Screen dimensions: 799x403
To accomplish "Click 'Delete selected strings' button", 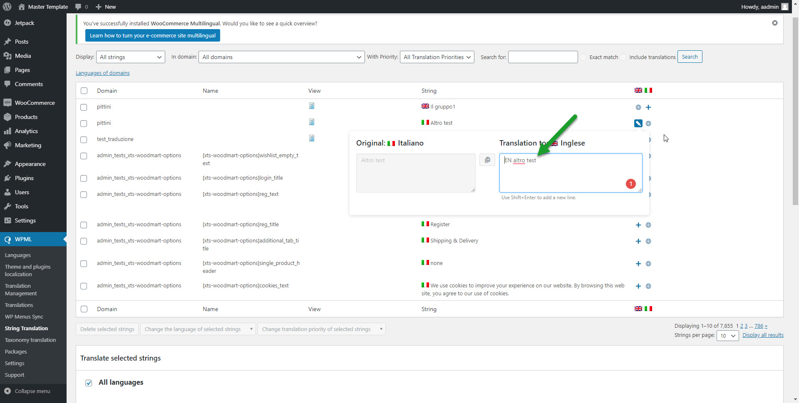I will (107, 329).
